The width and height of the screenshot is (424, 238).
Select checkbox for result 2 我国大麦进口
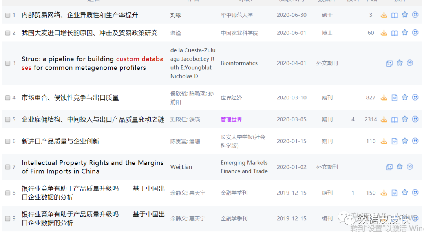(8, 33)
